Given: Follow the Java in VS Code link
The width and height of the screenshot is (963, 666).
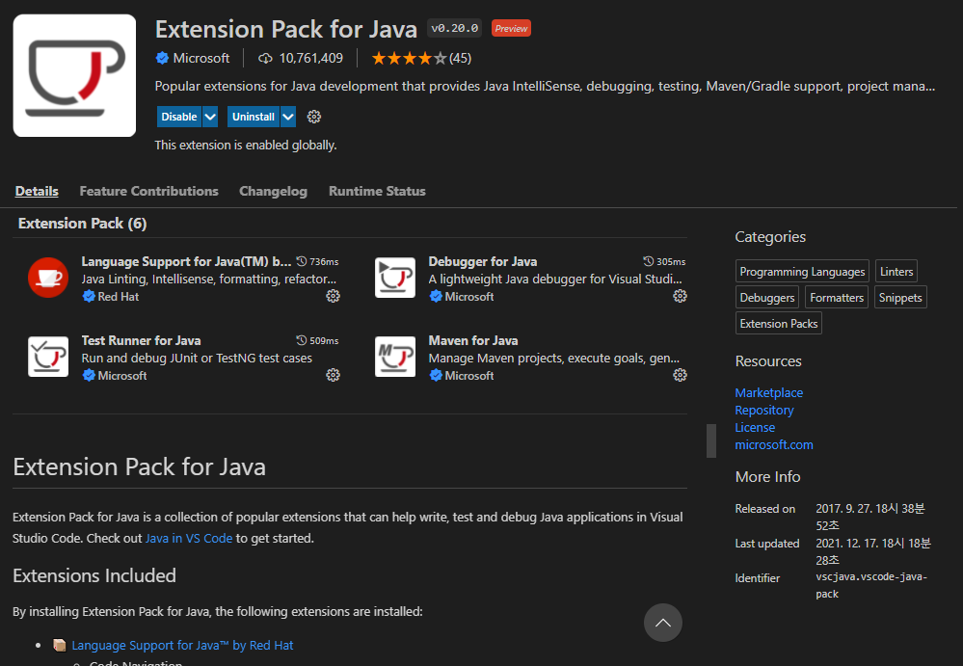Looking at the screenshot, I should [189, 539].
